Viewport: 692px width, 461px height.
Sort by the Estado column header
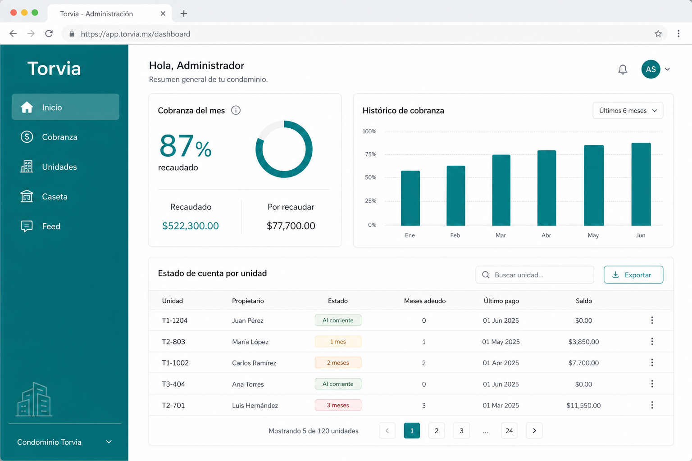click(338, 301)
